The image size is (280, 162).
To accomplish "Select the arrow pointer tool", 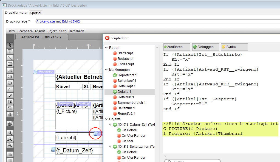I will 10,45.
